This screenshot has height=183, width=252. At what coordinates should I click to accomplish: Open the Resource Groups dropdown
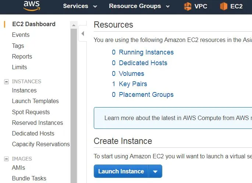(139, 6)
